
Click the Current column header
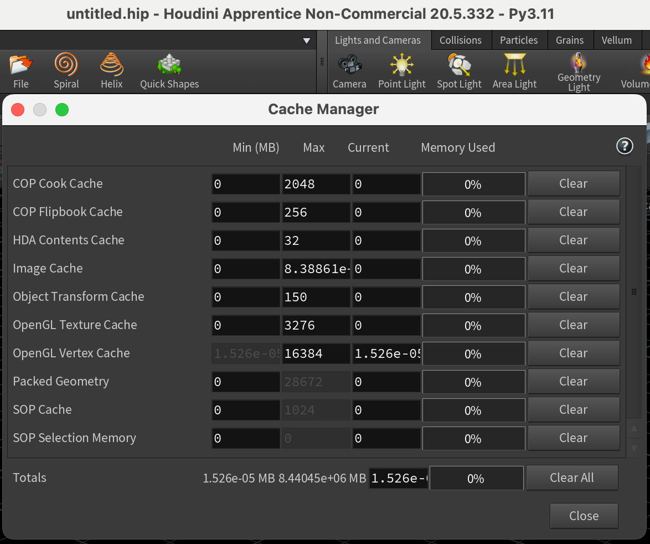click(x=368, y=147)
